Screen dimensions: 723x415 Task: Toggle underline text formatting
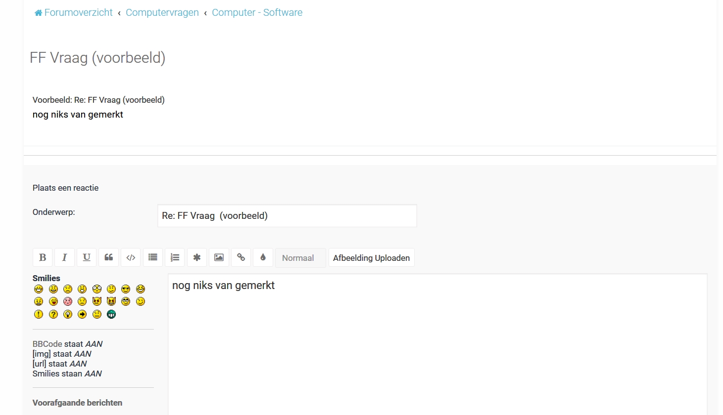point(87,257)
